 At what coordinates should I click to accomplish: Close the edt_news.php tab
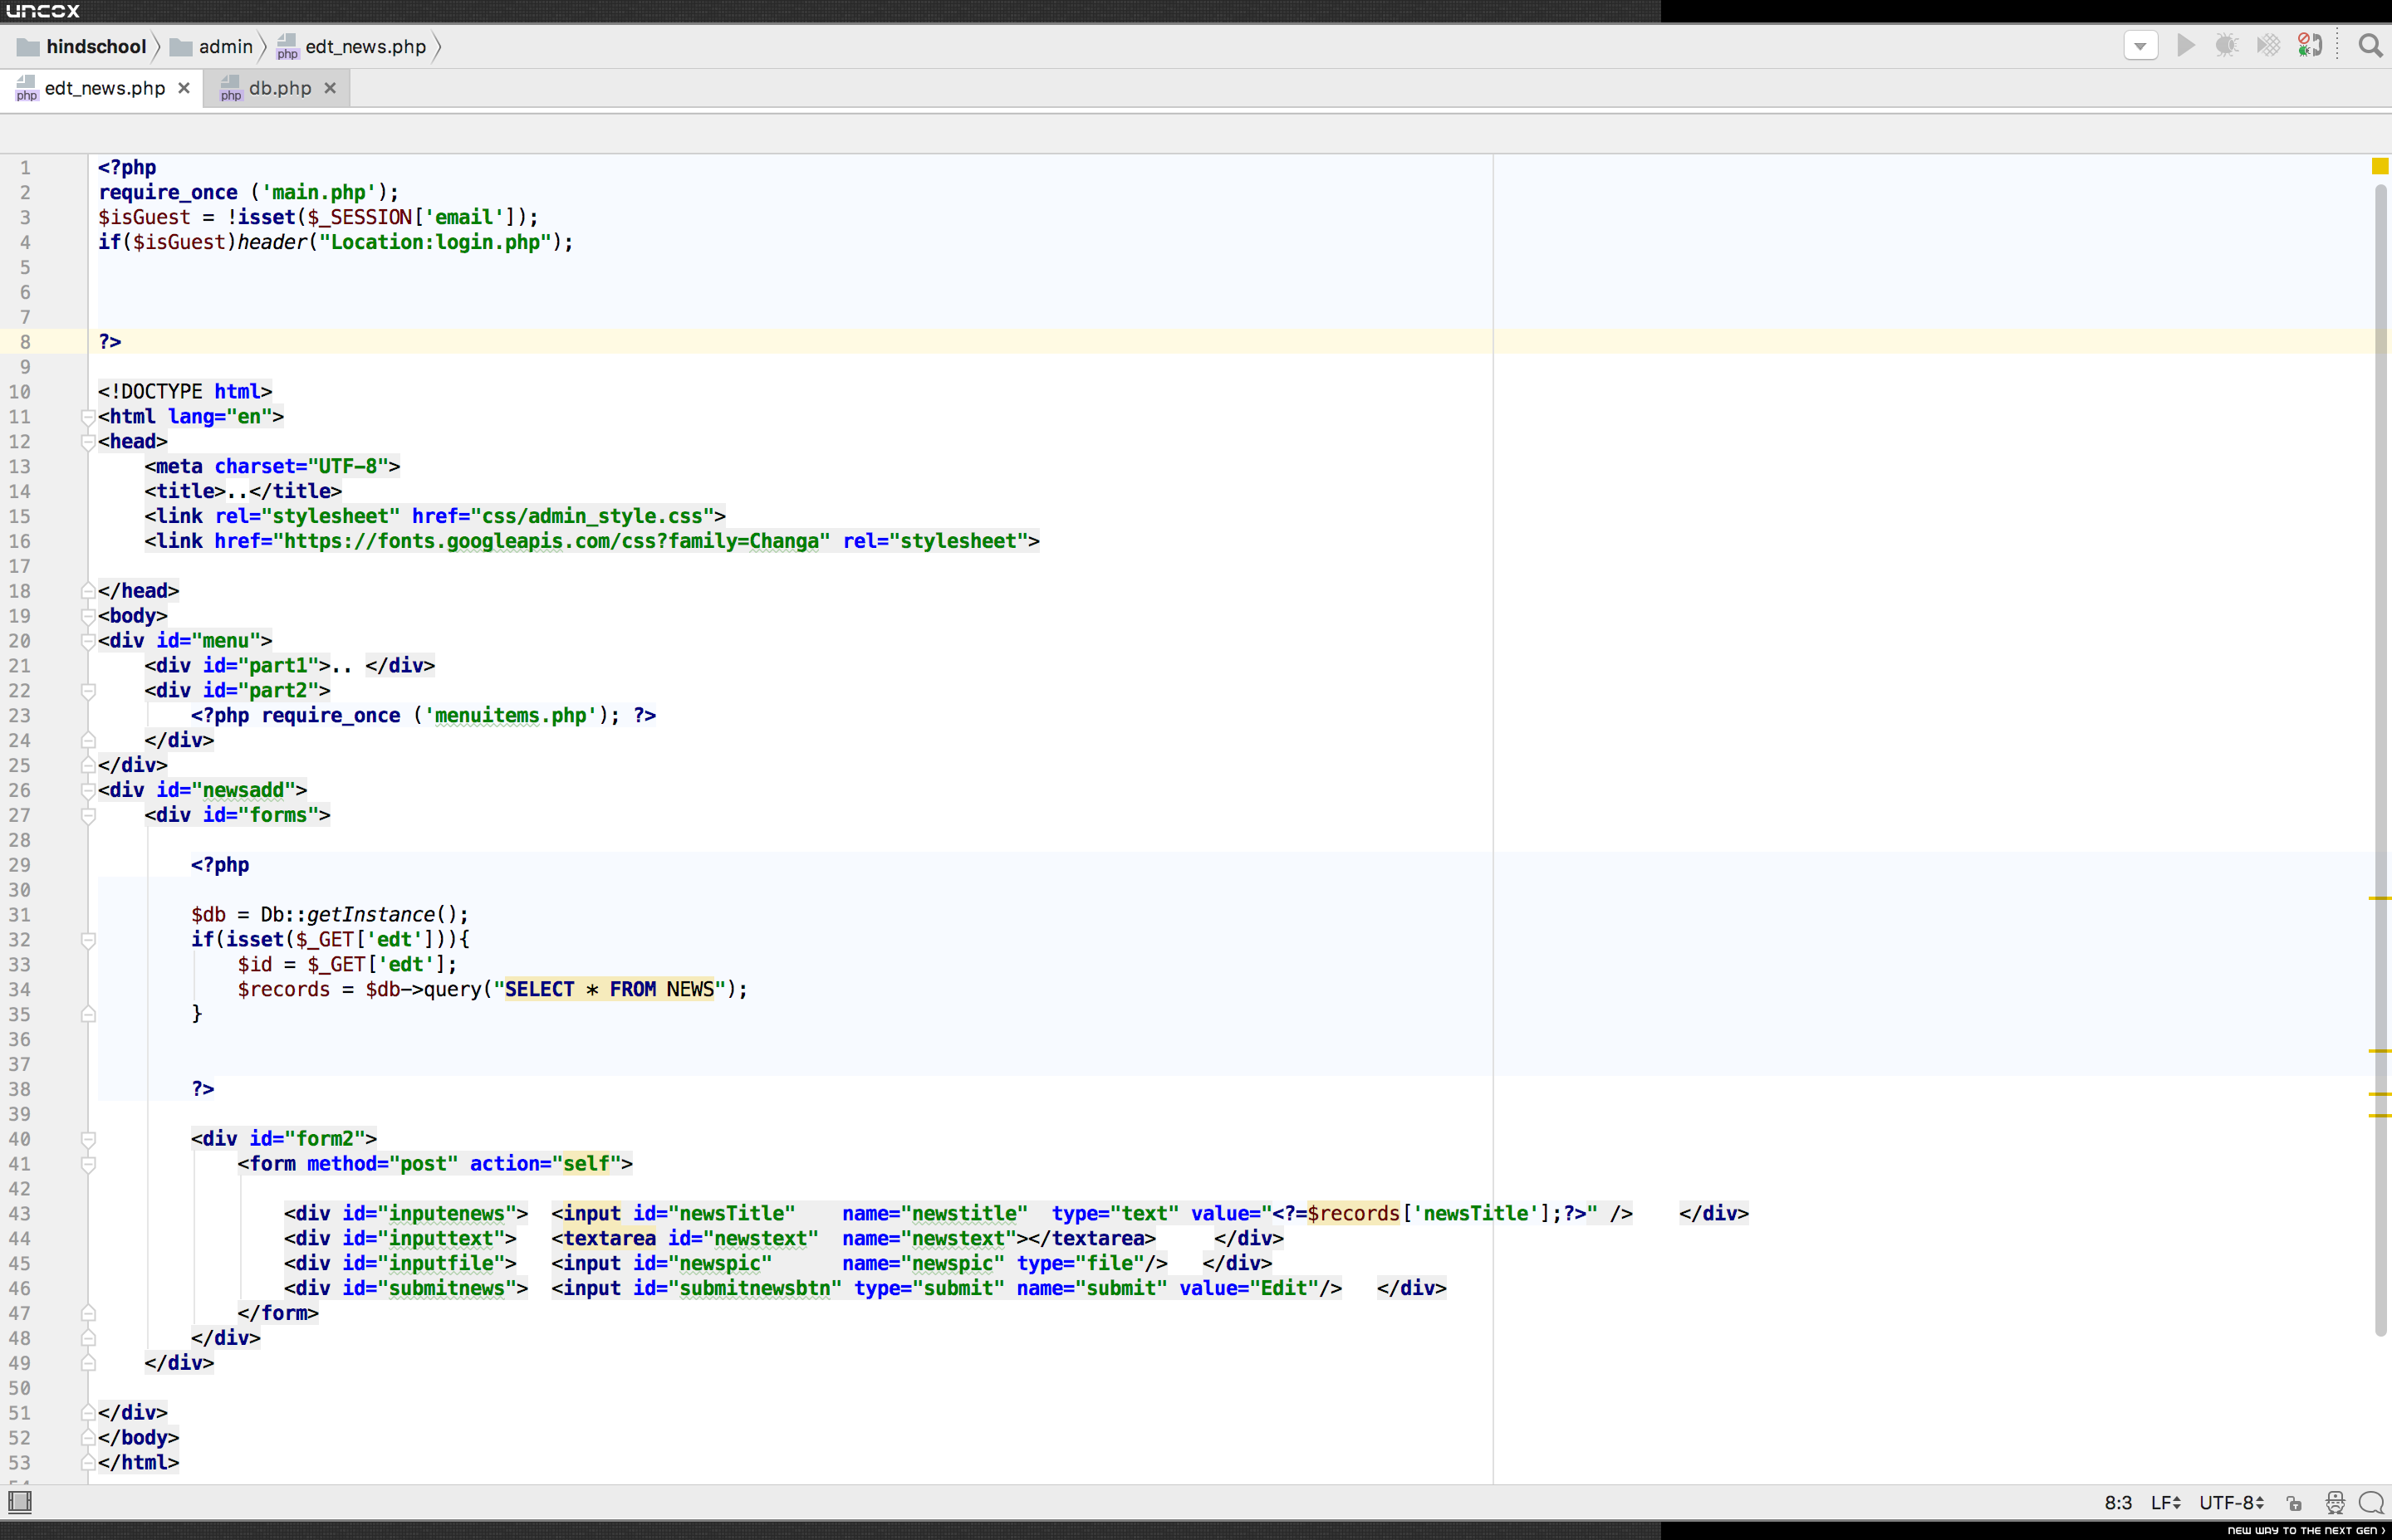[x=184, y=88]
